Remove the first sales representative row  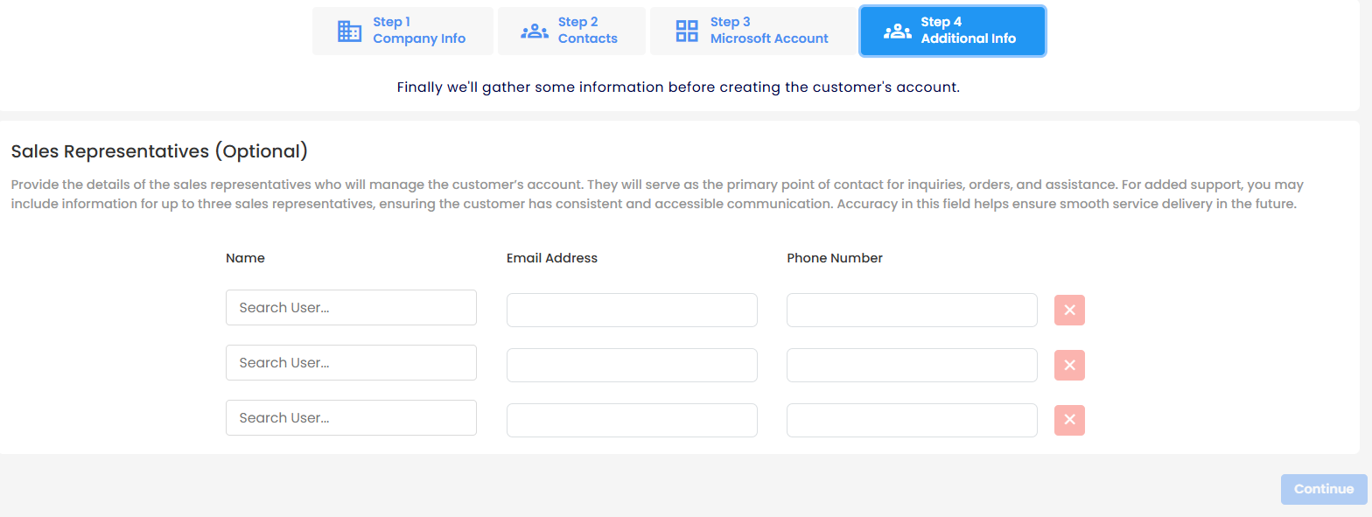point(1069,311)
